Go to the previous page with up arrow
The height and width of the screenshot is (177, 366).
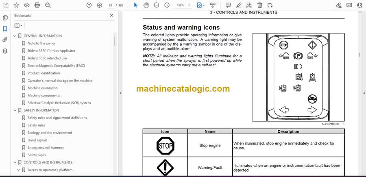click(89, 5)
